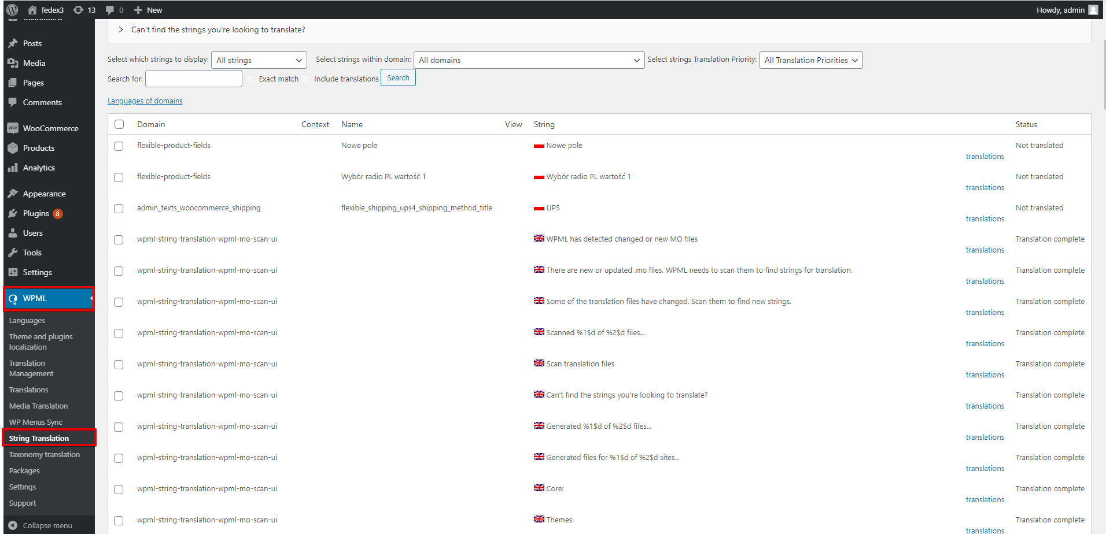
Task: Check the Scan translation files row checkbox
Action: pos(119,365)
